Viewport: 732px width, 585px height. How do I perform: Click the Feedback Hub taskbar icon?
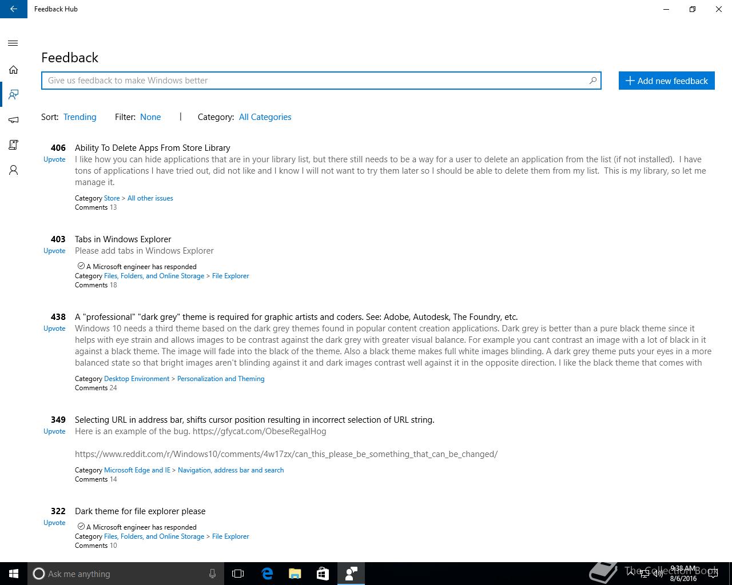click(x=351, y=574)
